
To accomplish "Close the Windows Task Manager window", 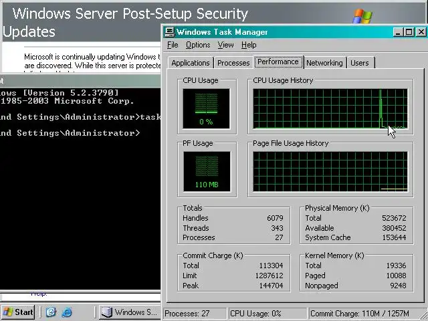I will click(x=421, y=32).
